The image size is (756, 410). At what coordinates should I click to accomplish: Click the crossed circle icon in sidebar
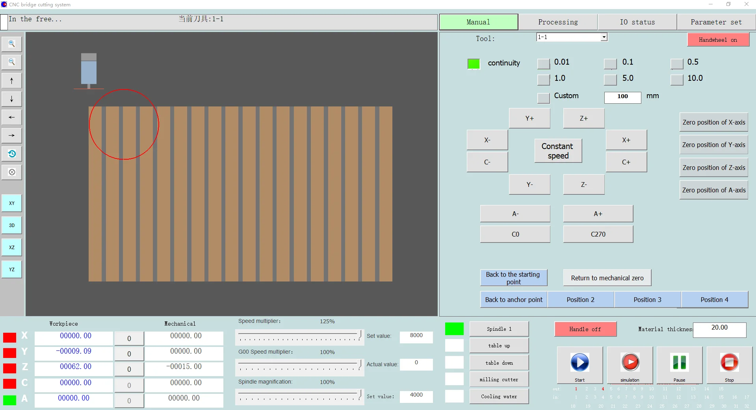click(12, 172)
